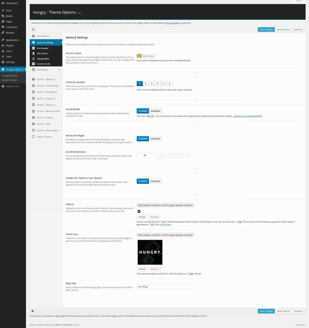This screenshot has height=328, width=309.
Task: Disable the Back-to-Top button option
Action: [x=155, y=181]
